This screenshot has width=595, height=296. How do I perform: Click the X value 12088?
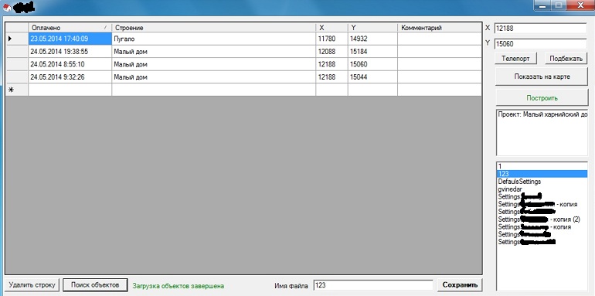[x=331, y=52]
